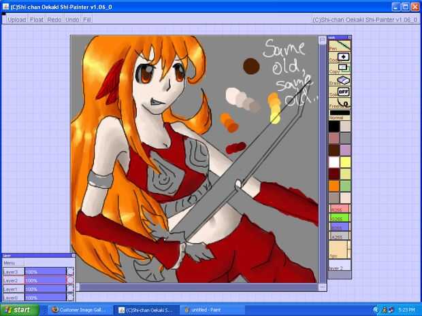Adjust the blue channel slider
Screen dimensions: 422x316
point(340,227)
